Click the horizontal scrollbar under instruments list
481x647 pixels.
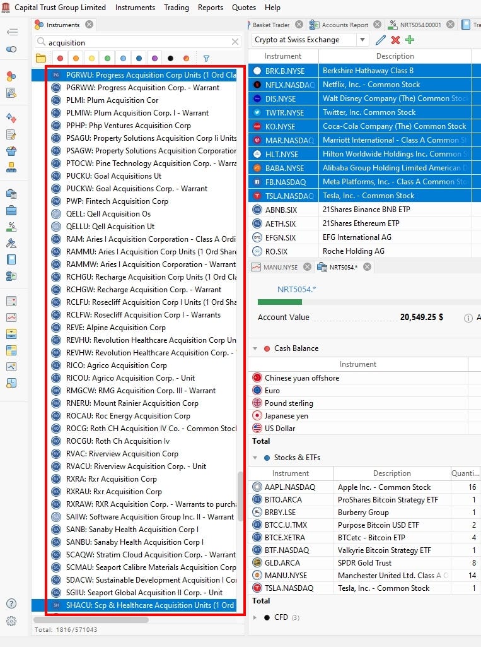click(x=91, y=620)
